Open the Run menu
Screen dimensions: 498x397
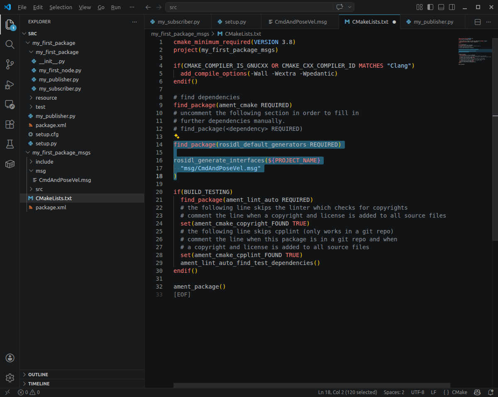[x=116, y=7]
